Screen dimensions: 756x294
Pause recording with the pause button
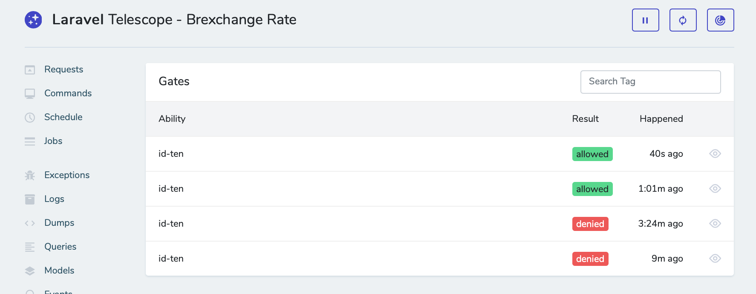pyautogui.click(x=645, y=20)
